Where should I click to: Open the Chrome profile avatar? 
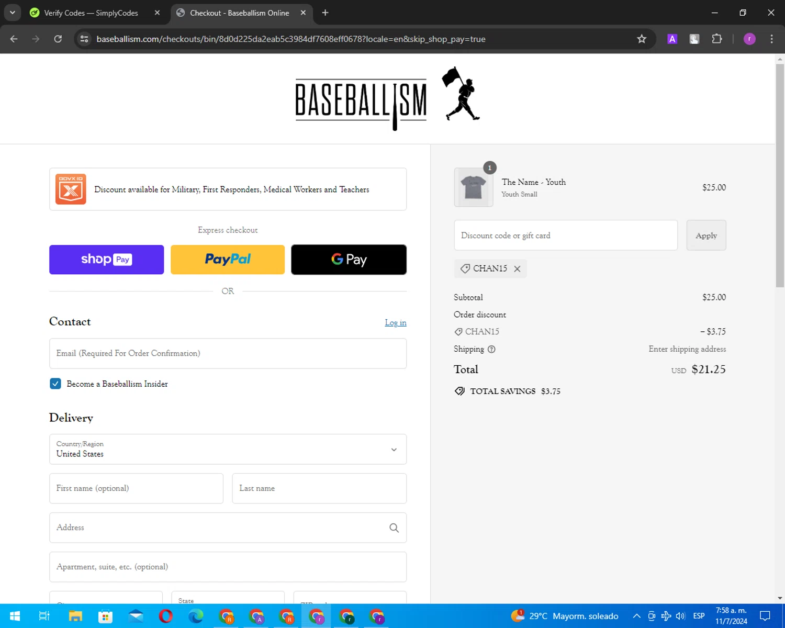pyautogui.click(x=749, y=39)
